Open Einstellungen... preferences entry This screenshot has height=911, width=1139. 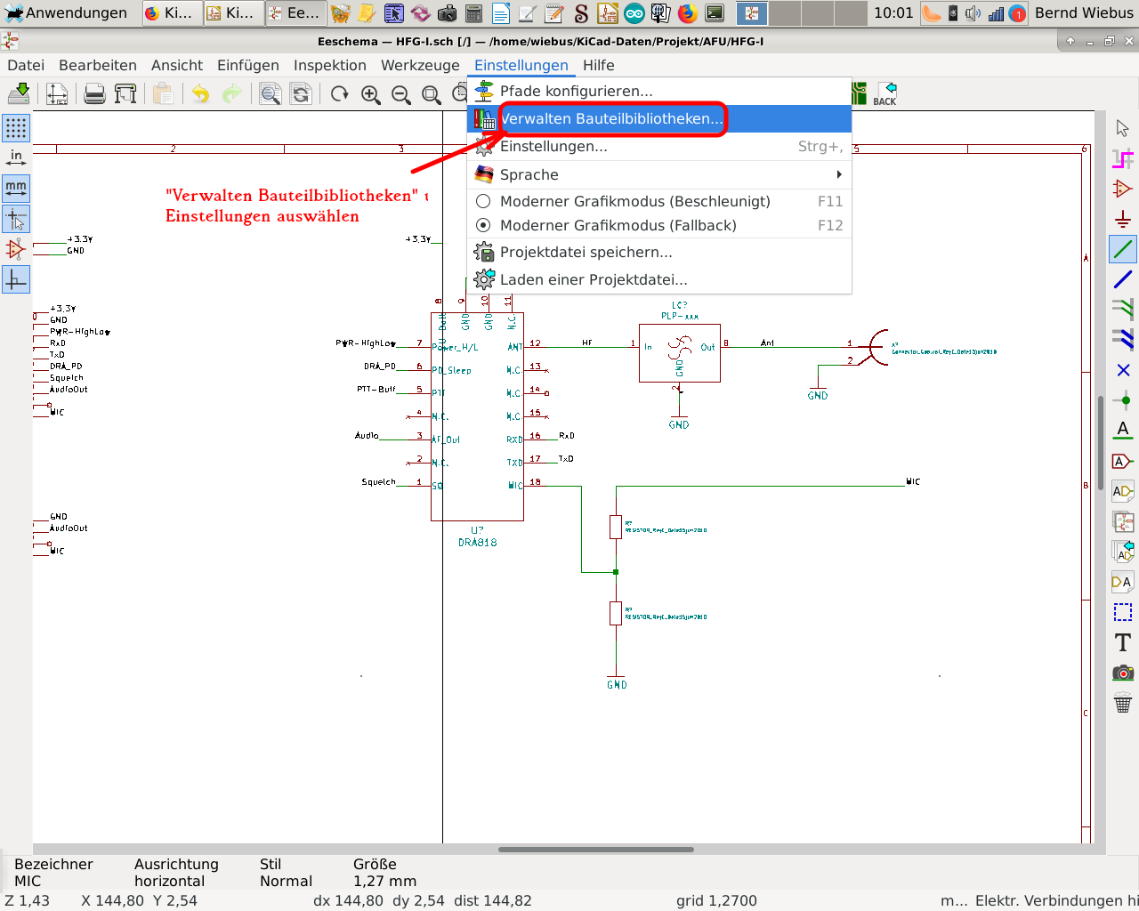(659, 146)
